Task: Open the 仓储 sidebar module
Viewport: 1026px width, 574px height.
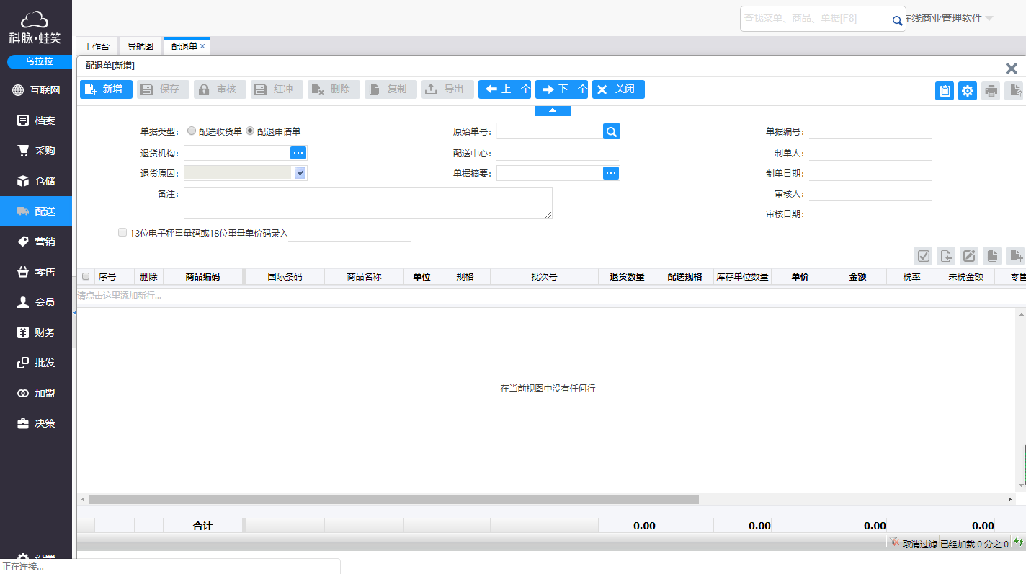Action: point(36,181)
